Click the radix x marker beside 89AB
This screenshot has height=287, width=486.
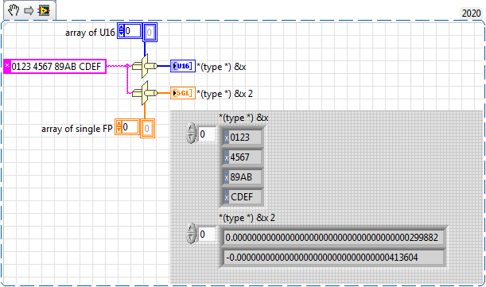pyautogui.click(x=227, y=177)
